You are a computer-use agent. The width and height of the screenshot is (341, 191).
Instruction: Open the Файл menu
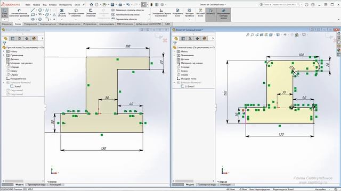pos(28,5)
